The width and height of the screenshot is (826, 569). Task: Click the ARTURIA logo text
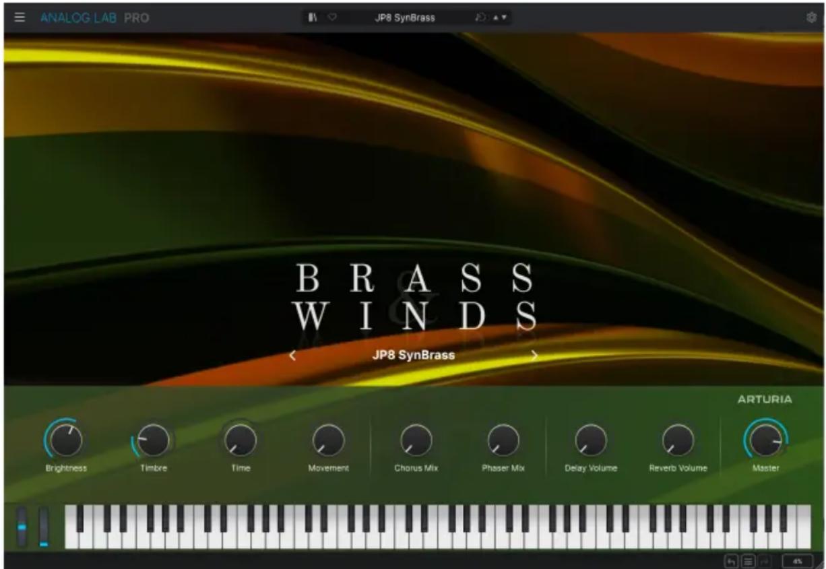(765, 400)
